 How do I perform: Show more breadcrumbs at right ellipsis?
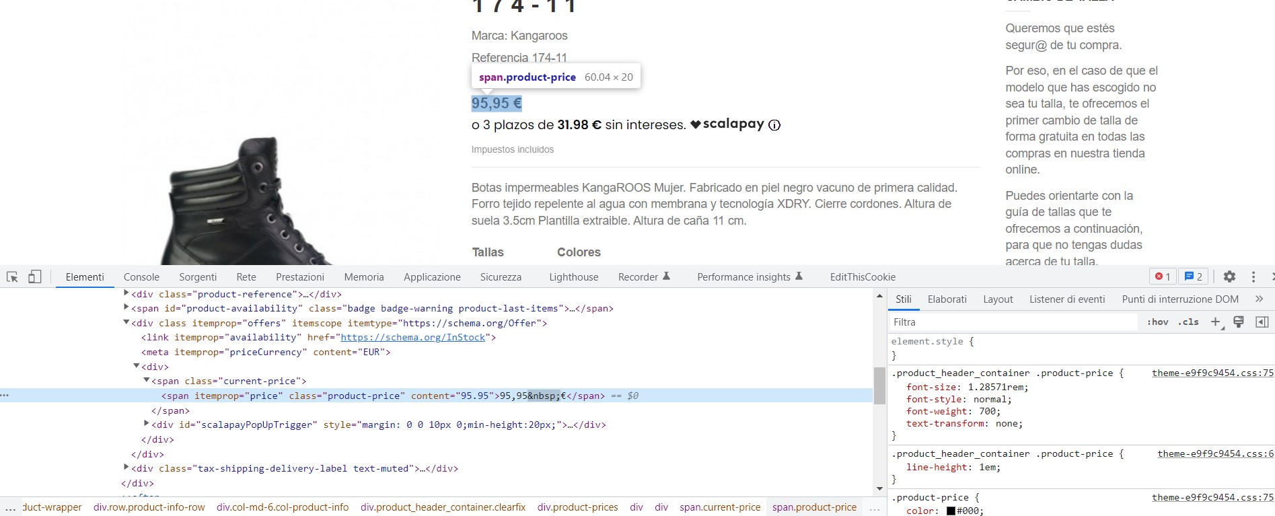(x=875, y=508)
